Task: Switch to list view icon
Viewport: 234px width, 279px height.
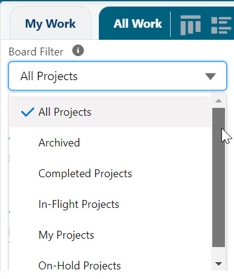Action: click(221, 25)
